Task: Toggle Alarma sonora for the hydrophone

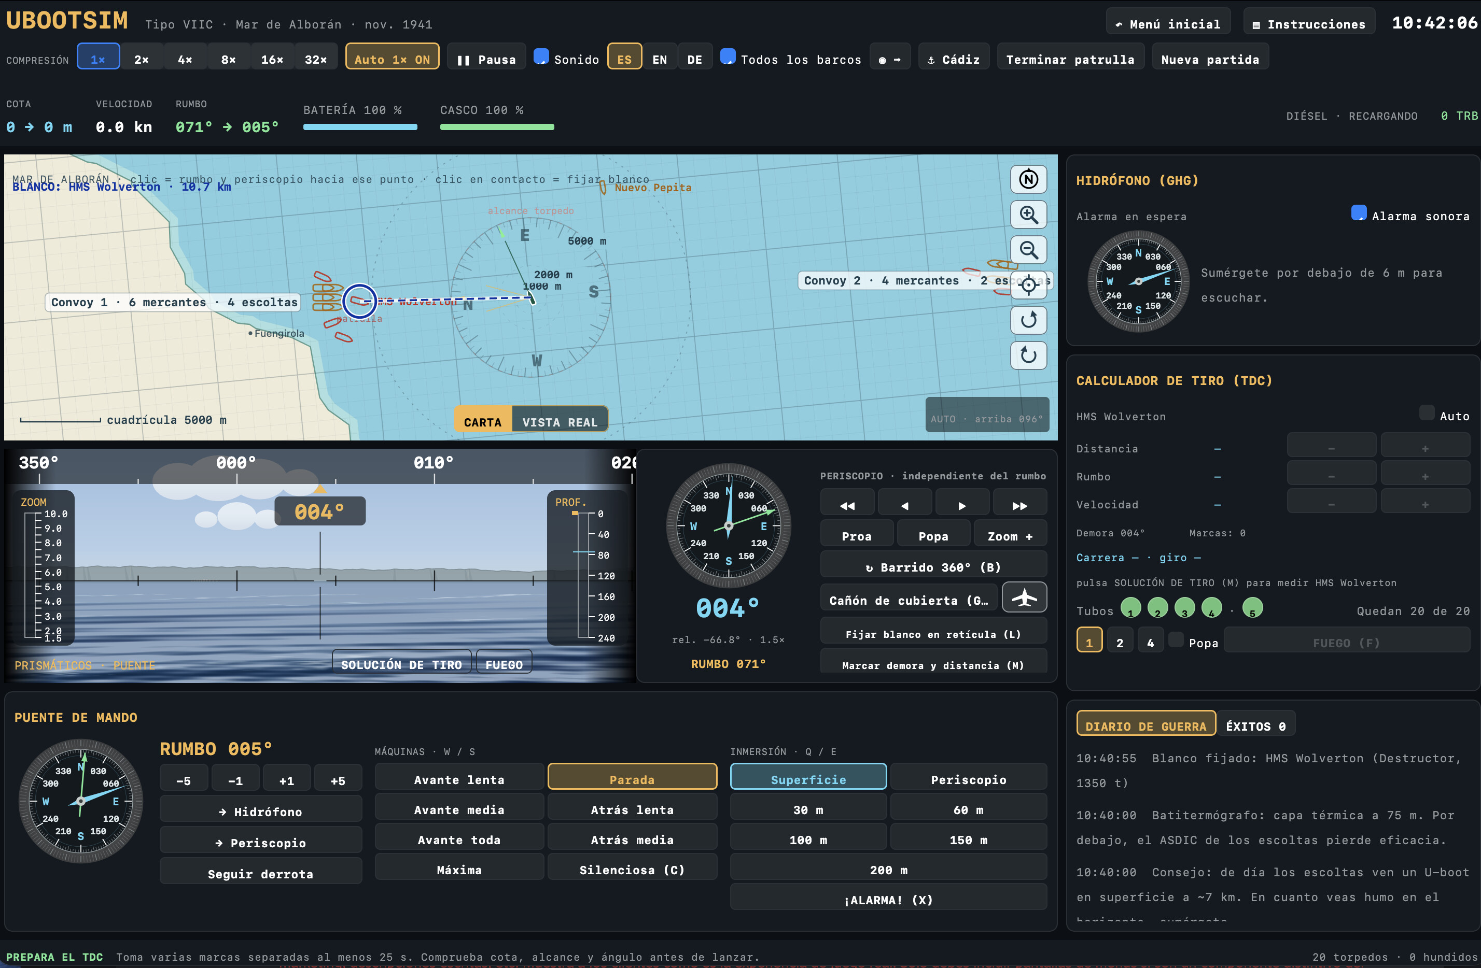Action: [1359, 212]
